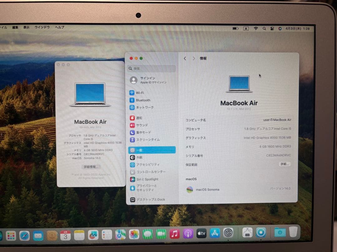Select コントロールセンター in Settings sidebar

coord(152,172)
